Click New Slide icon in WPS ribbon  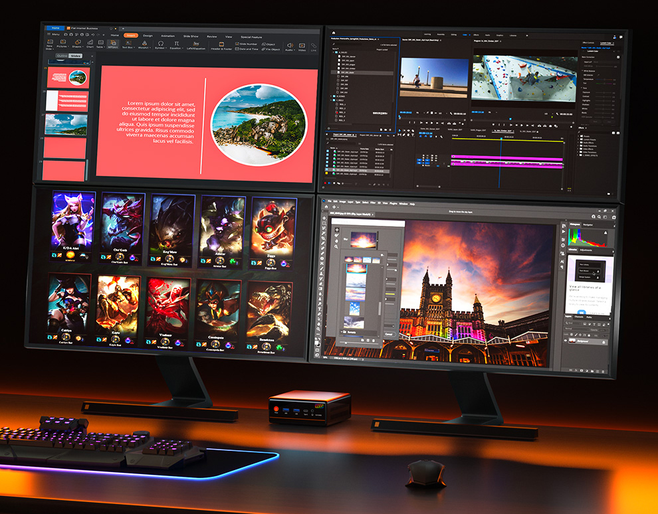(x=50, y=42)
